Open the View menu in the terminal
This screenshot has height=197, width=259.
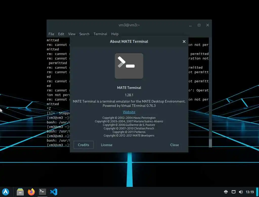(x=72, y=34)
